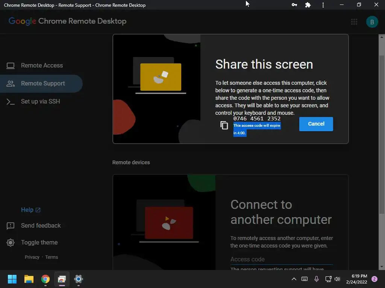Click the microphone tray icon
The height and width of the screenshot is (288, 385).
tap(317, 279)
